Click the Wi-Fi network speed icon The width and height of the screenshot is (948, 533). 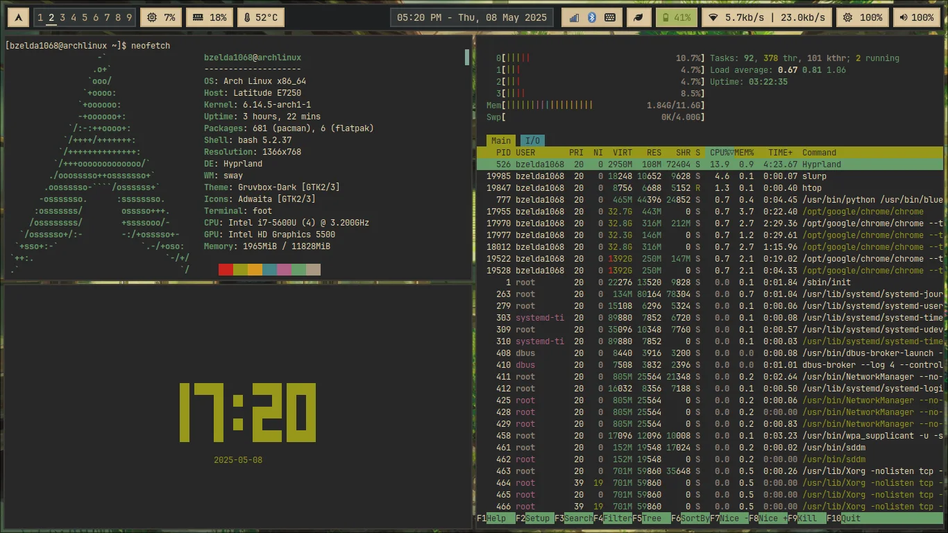pos(713,17)
